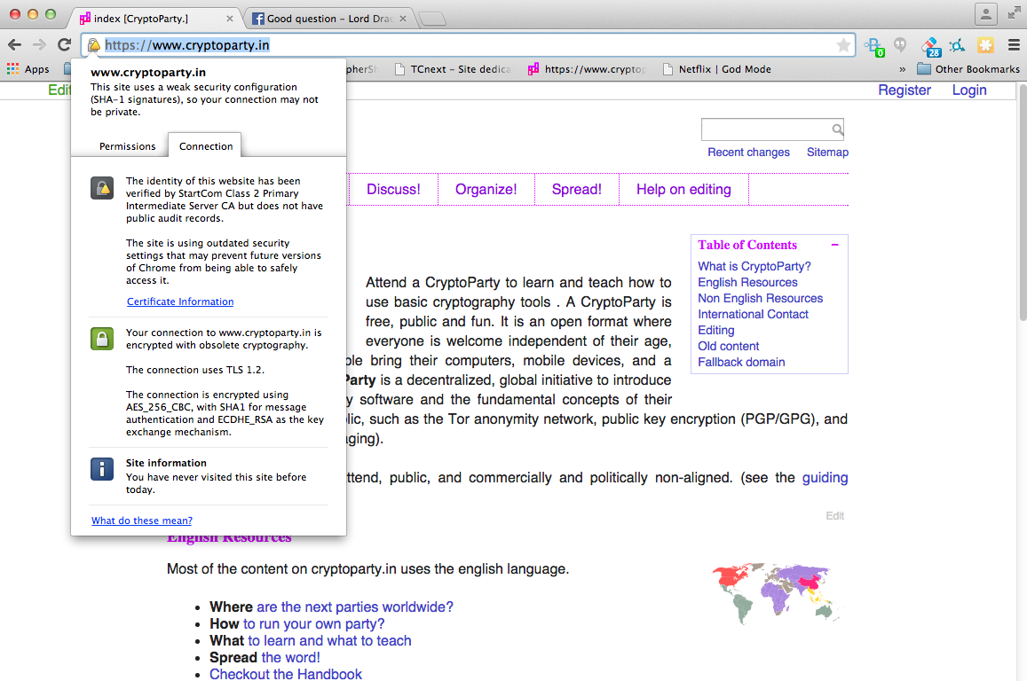Open the Organize! navigation item
The height and width of the screenshot is (681, 1027).
coord(486,189)
